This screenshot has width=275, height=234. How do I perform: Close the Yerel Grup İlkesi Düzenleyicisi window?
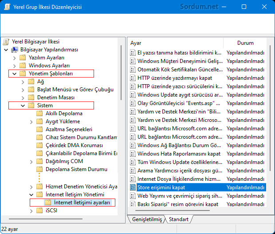264,7
